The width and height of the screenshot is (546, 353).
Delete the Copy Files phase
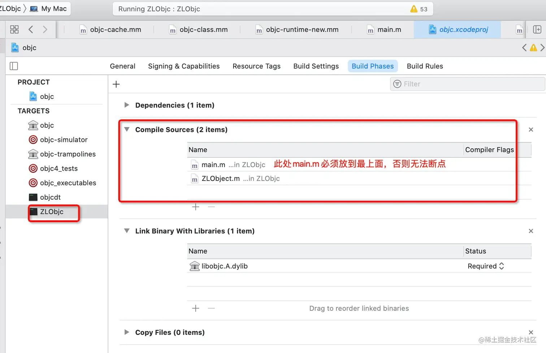[531, 332]
